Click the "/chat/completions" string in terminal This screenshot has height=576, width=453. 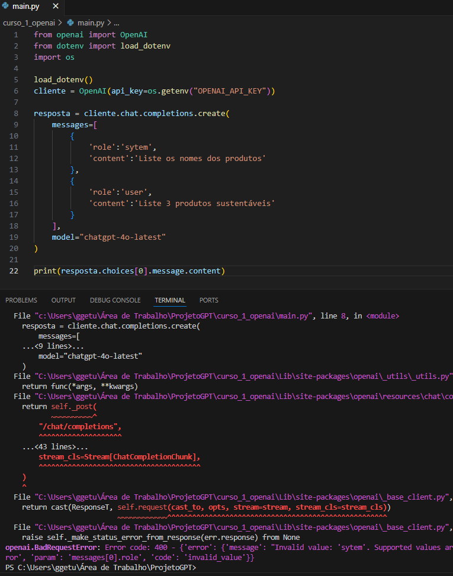click(x=78, y=427)
